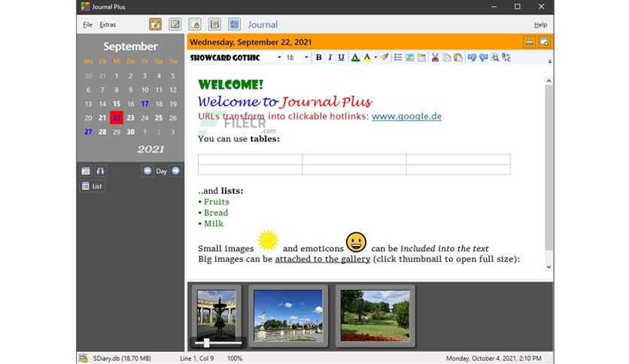Click the database icon in status bar
This screenshot has height=364, width=629.
[84, 358]
